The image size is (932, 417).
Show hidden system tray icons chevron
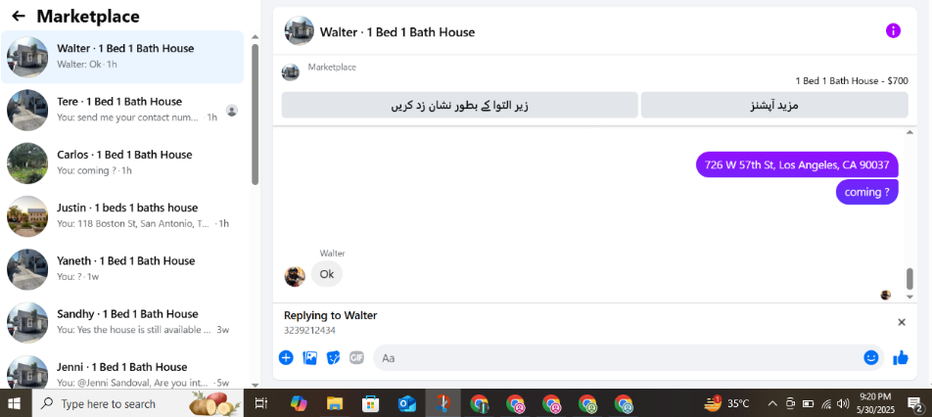click(772, 404)
